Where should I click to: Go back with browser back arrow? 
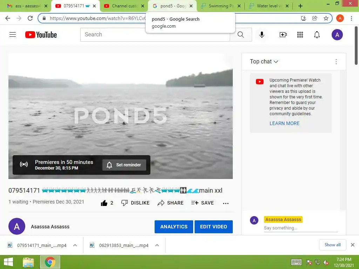tap(8, 18)
